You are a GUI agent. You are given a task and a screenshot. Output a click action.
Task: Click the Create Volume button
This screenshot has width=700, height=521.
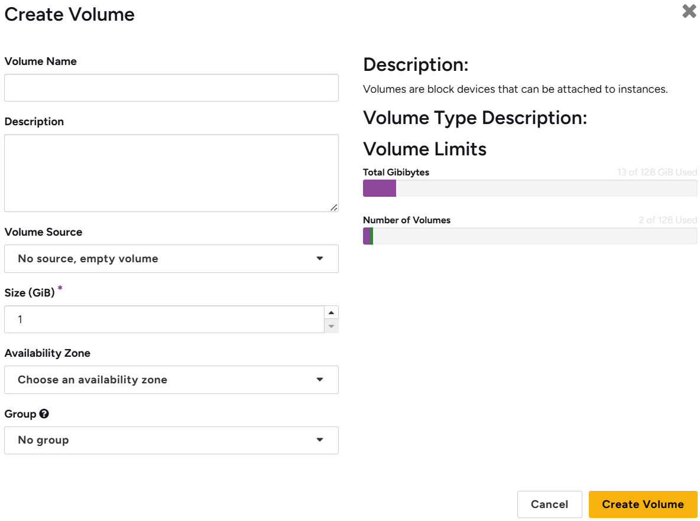[643, 504]
